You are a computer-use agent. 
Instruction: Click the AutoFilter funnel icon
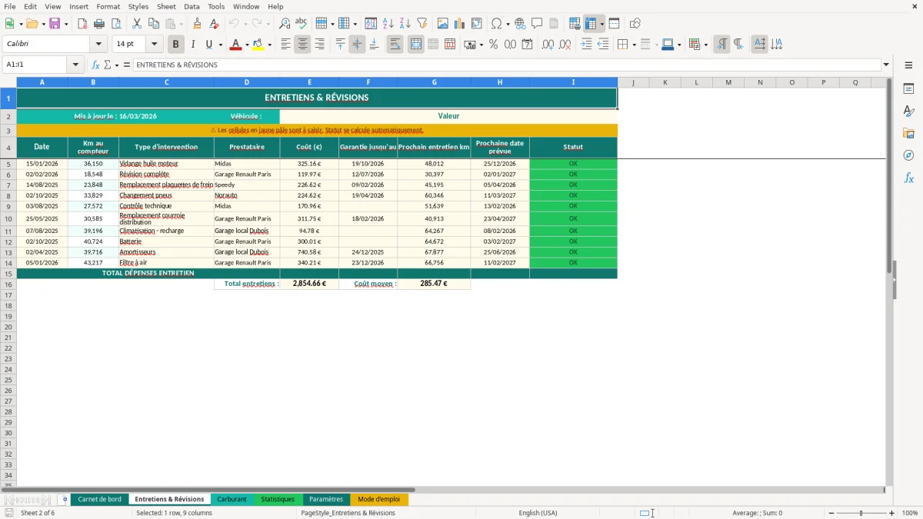(422, 24)
